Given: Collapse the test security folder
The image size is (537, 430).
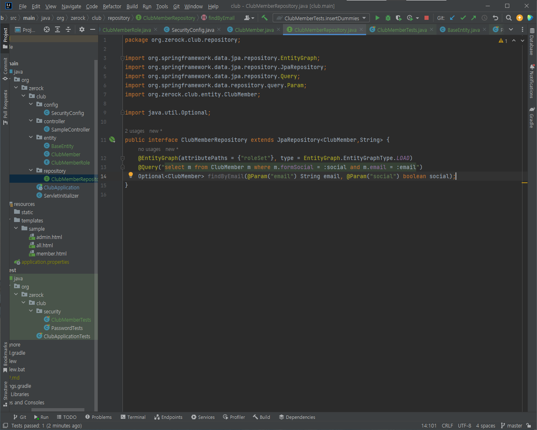Looking at the screenshot, I should click(x=31, y=311).
